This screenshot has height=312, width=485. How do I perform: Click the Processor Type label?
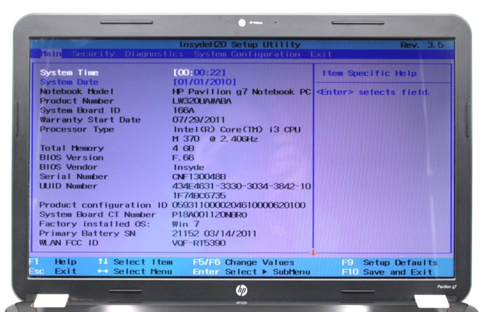(x=77, y=129)
